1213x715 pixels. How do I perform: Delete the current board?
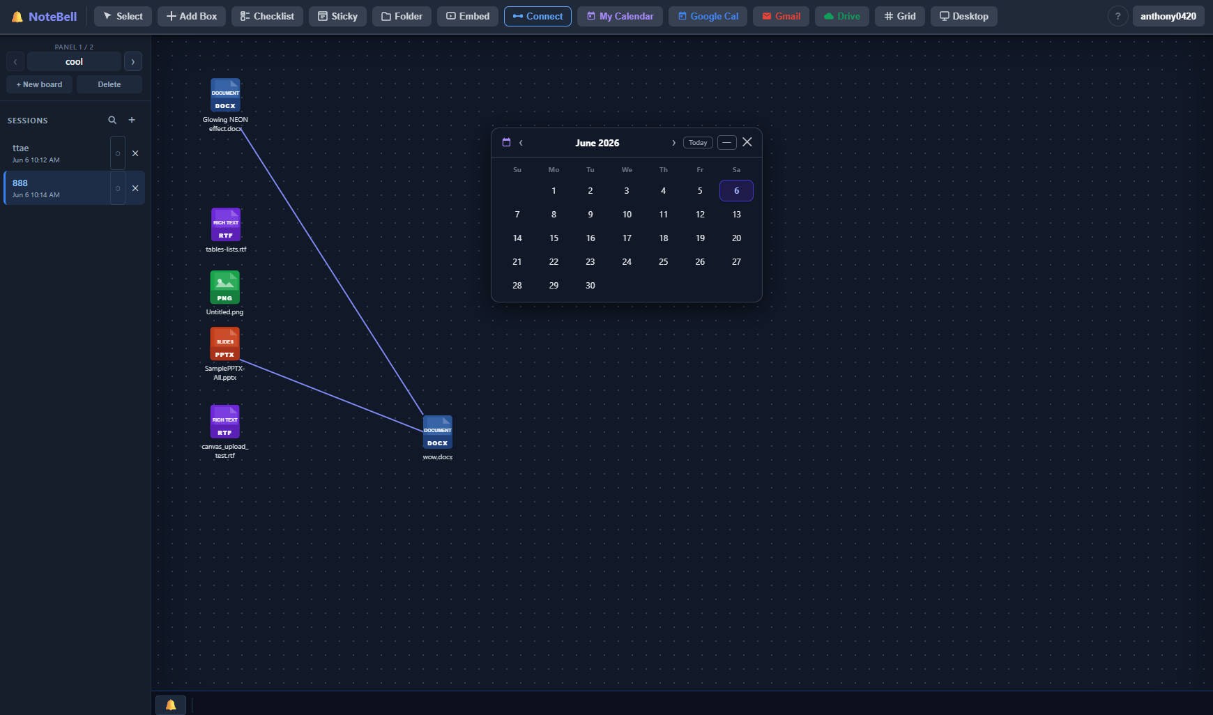point(109,84)
